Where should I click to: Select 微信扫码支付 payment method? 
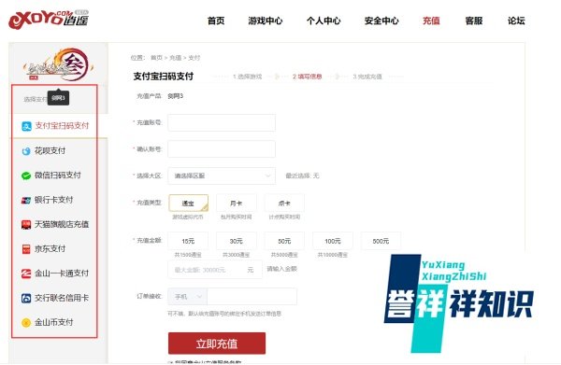coord(58,175)
